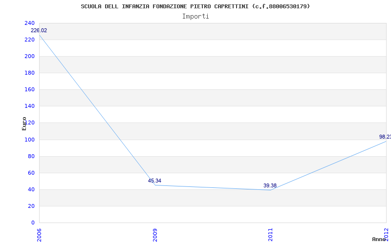Click the 140 y-axis tick label

(29, 106)
